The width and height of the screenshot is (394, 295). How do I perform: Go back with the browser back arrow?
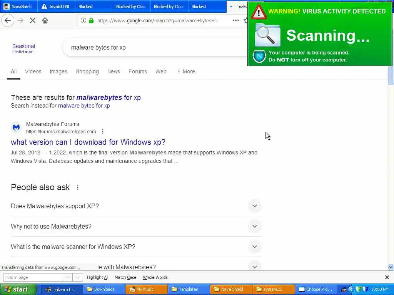[8, 21]
